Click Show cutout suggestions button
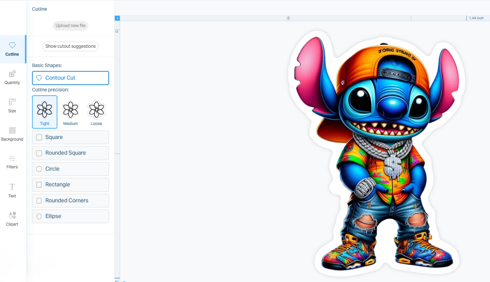Image resolution: width=490 pixels, height=282 pixels. pyautogui.click(x=71, y=46)
